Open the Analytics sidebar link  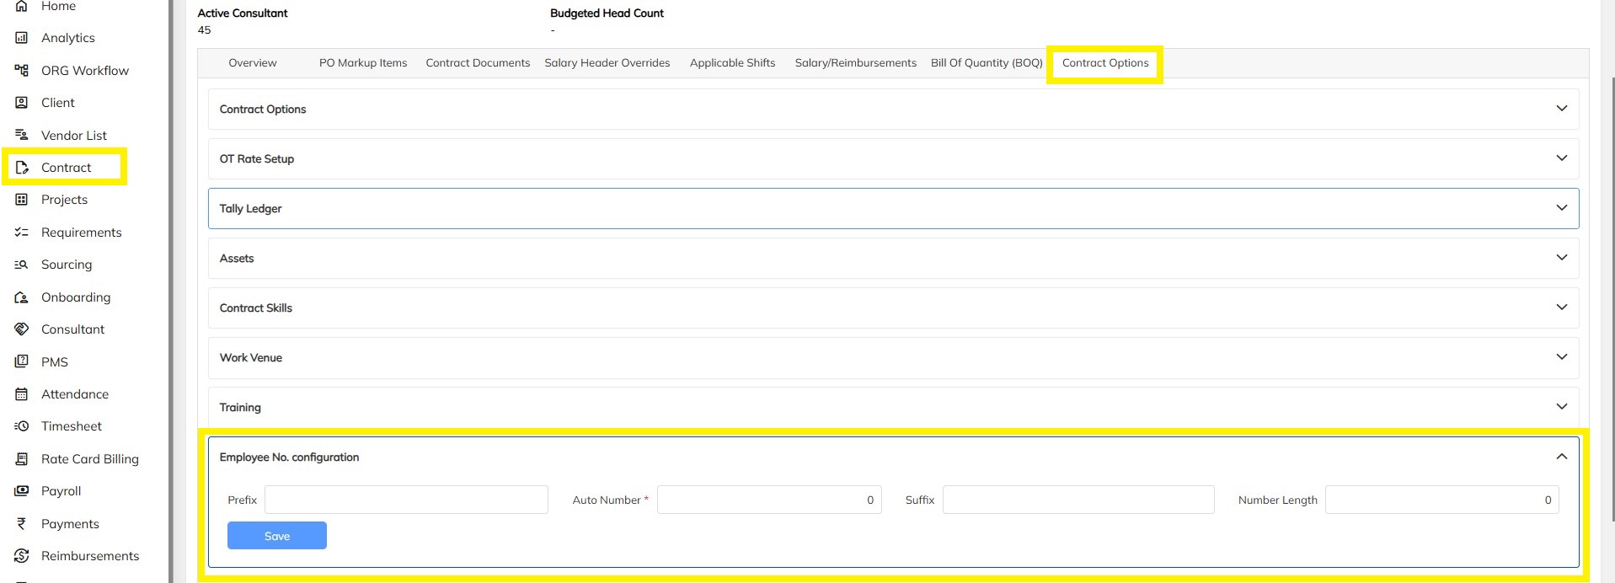pos(68,38)
